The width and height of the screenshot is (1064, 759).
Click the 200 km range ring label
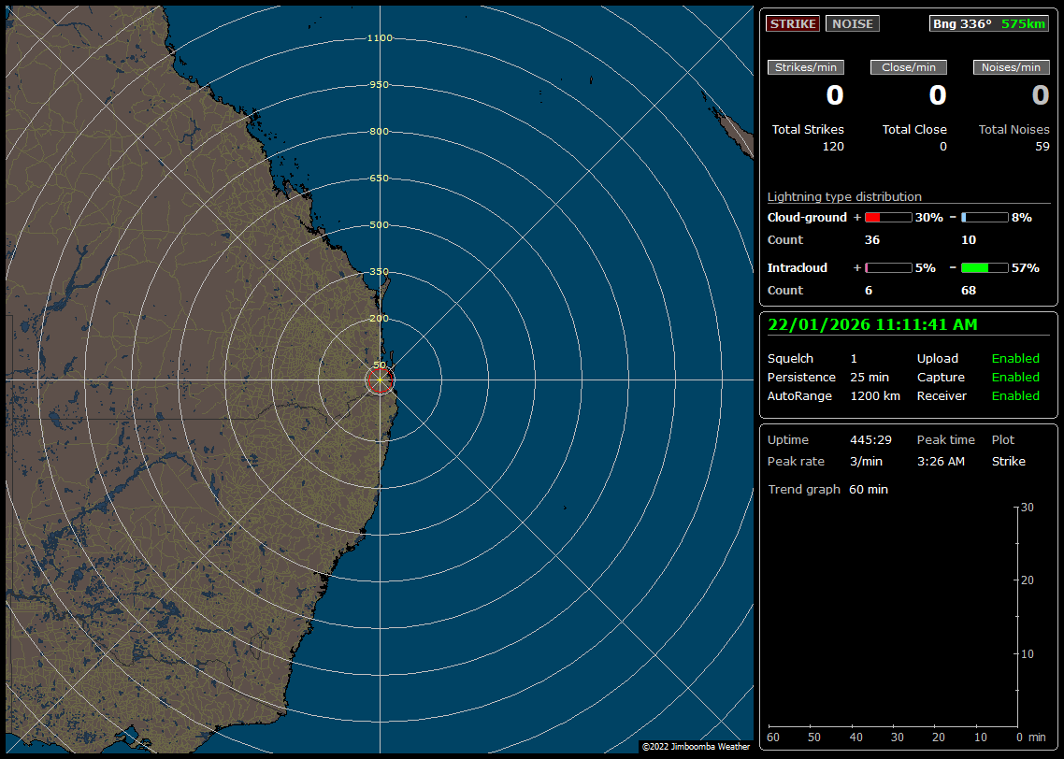(x=380, y=319)
